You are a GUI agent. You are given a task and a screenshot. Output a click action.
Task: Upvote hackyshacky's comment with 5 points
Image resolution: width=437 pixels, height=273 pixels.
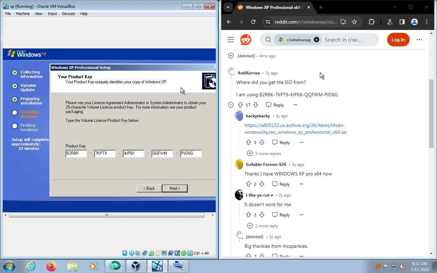pyautogui.click(x=249, y=142)
